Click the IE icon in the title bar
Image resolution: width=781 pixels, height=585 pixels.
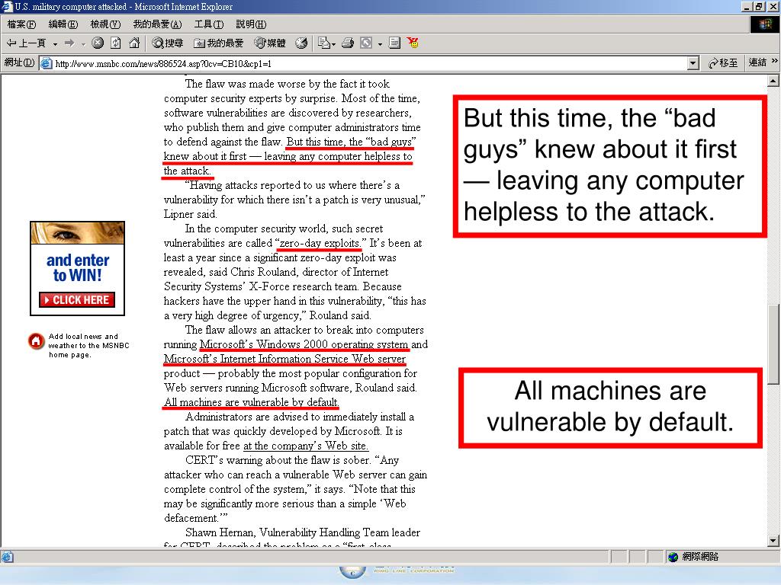pyautogui.click(x=7, y=6)
